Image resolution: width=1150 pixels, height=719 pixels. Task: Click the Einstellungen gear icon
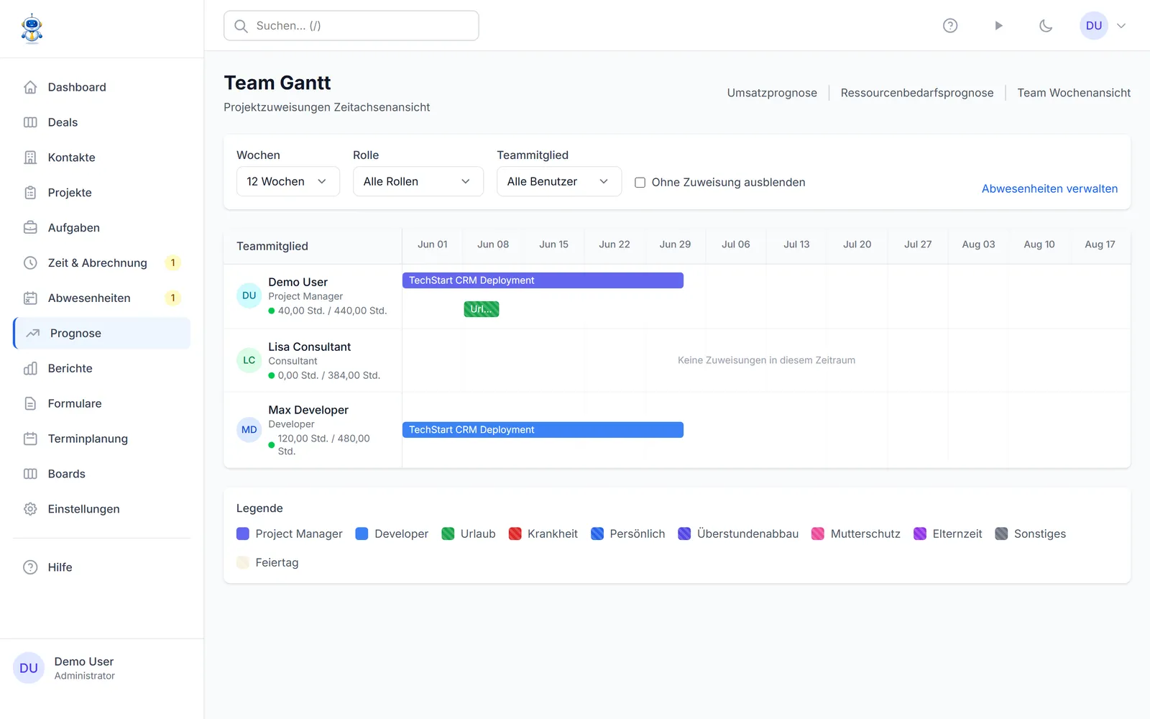pyautogui.click(x=30, y=509)
